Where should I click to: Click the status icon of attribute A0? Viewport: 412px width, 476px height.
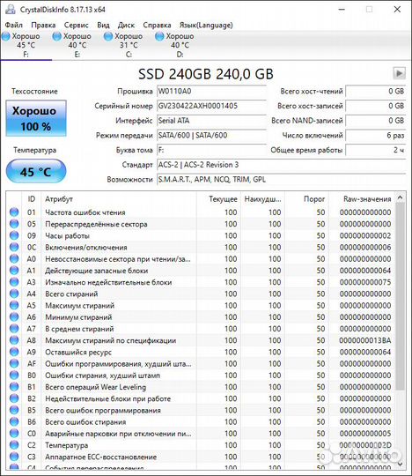coord(14,258)
